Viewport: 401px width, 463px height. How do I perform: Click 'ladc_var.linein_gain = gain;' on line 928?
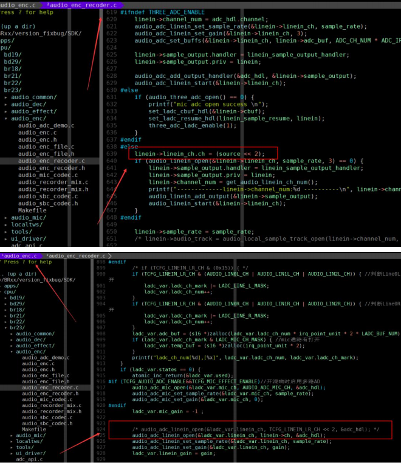click(x=174, y=453)
